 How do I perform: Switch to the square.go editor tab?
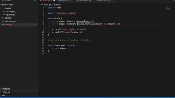[x=66, y=1]
